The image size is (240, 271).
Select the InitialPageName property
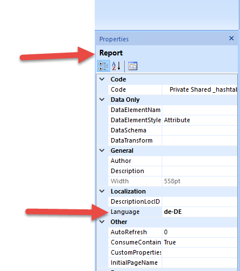coord(135,263)
